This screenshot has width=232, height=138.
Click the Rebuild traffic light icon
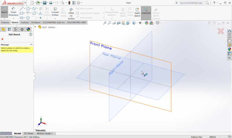coord(69,3)
